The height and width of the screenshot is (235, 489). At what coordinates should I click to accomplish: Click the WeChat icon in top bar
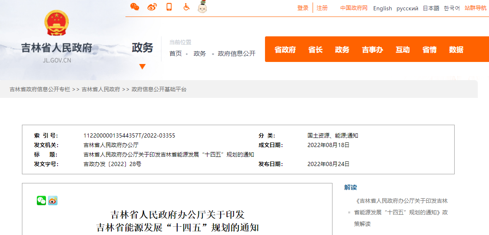(135, 7)
